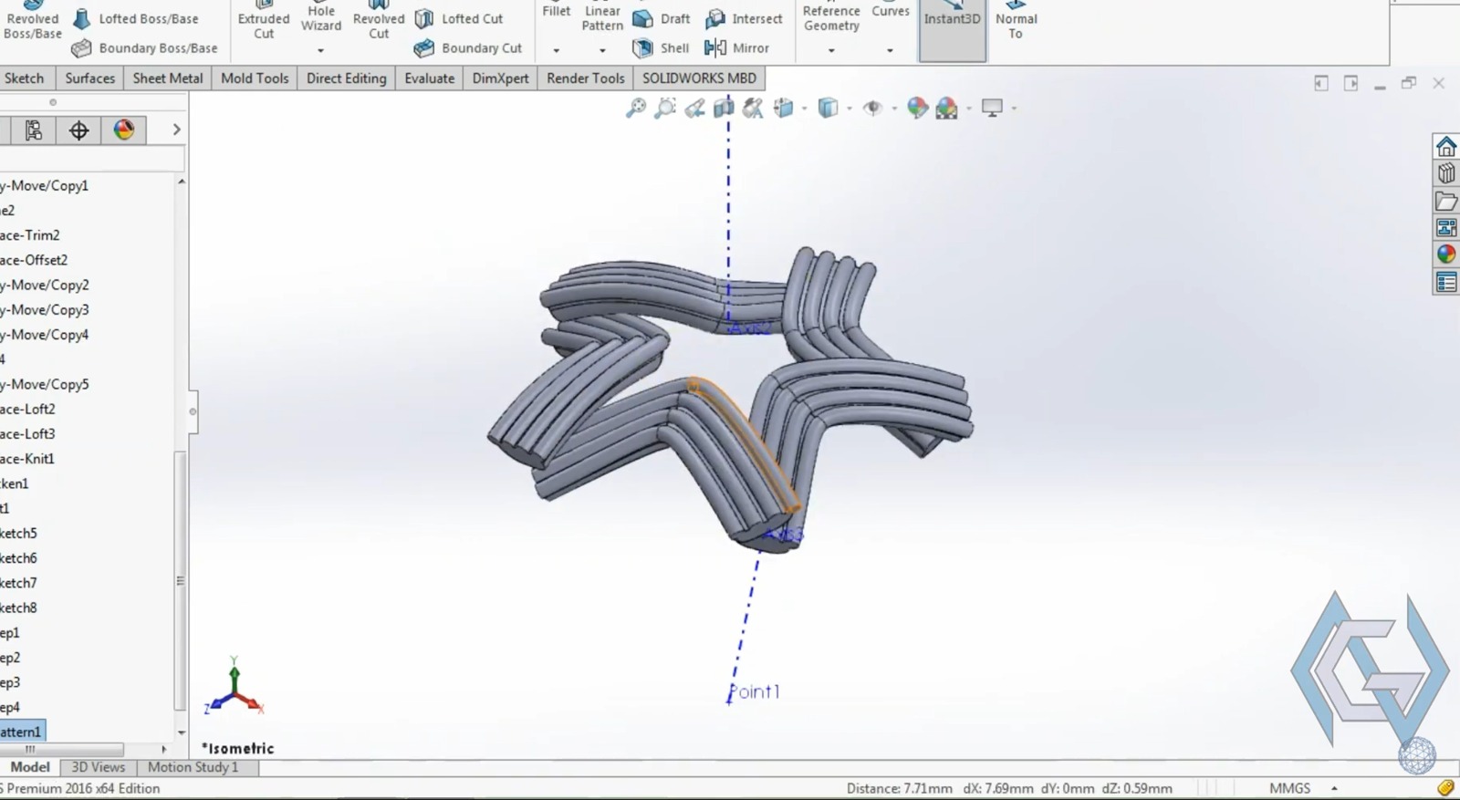Select the Body-Move/Copy3 feature tree item

44,309
